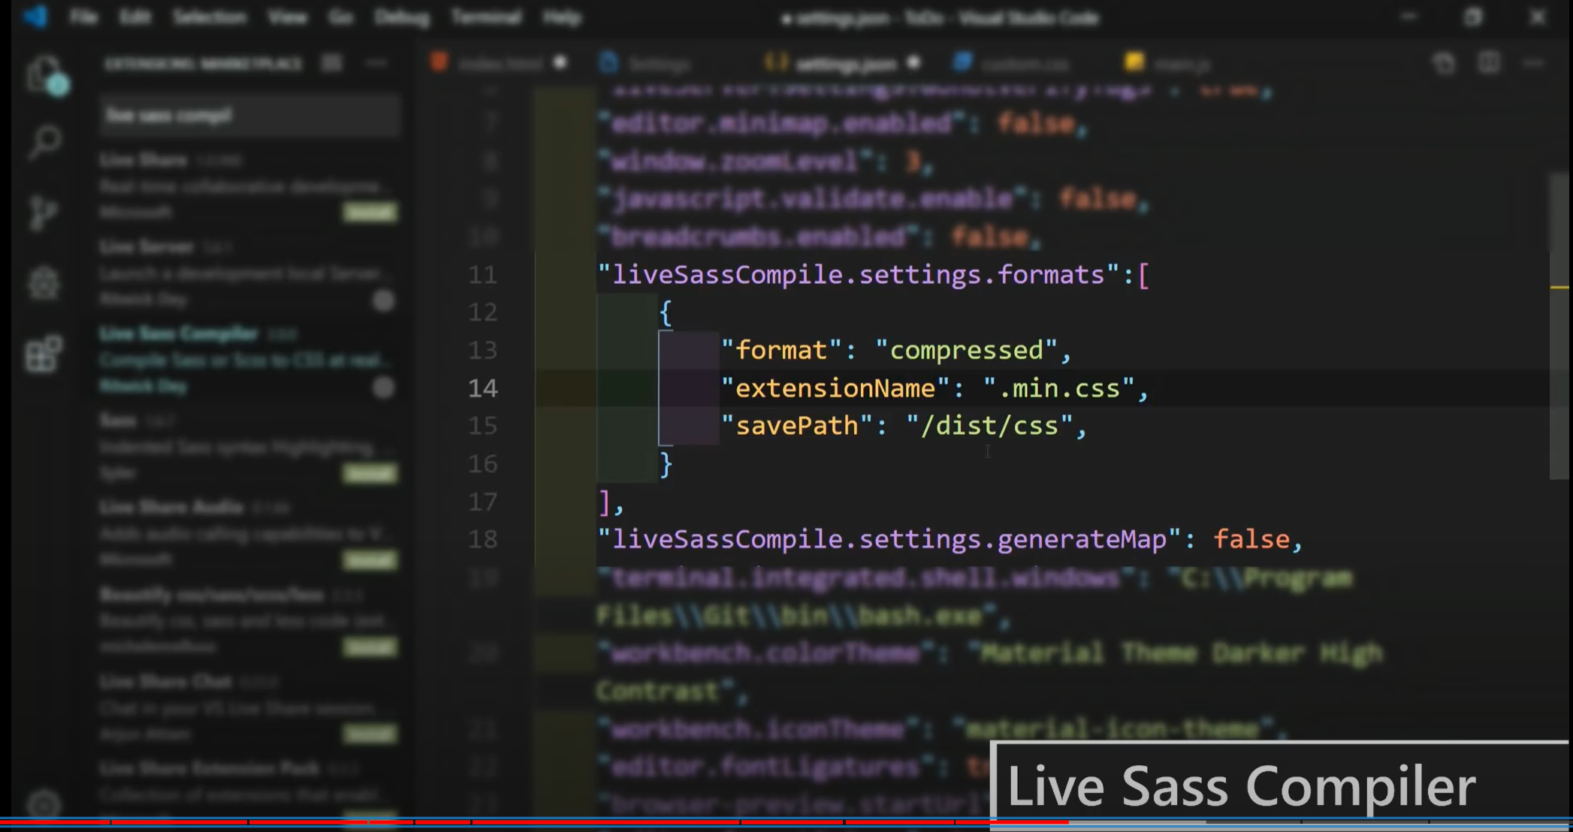Image resolution: width=1573 pixels, height=832 pixels.
Task: Open the Debug view icon
Action: [x=44, y=284]
